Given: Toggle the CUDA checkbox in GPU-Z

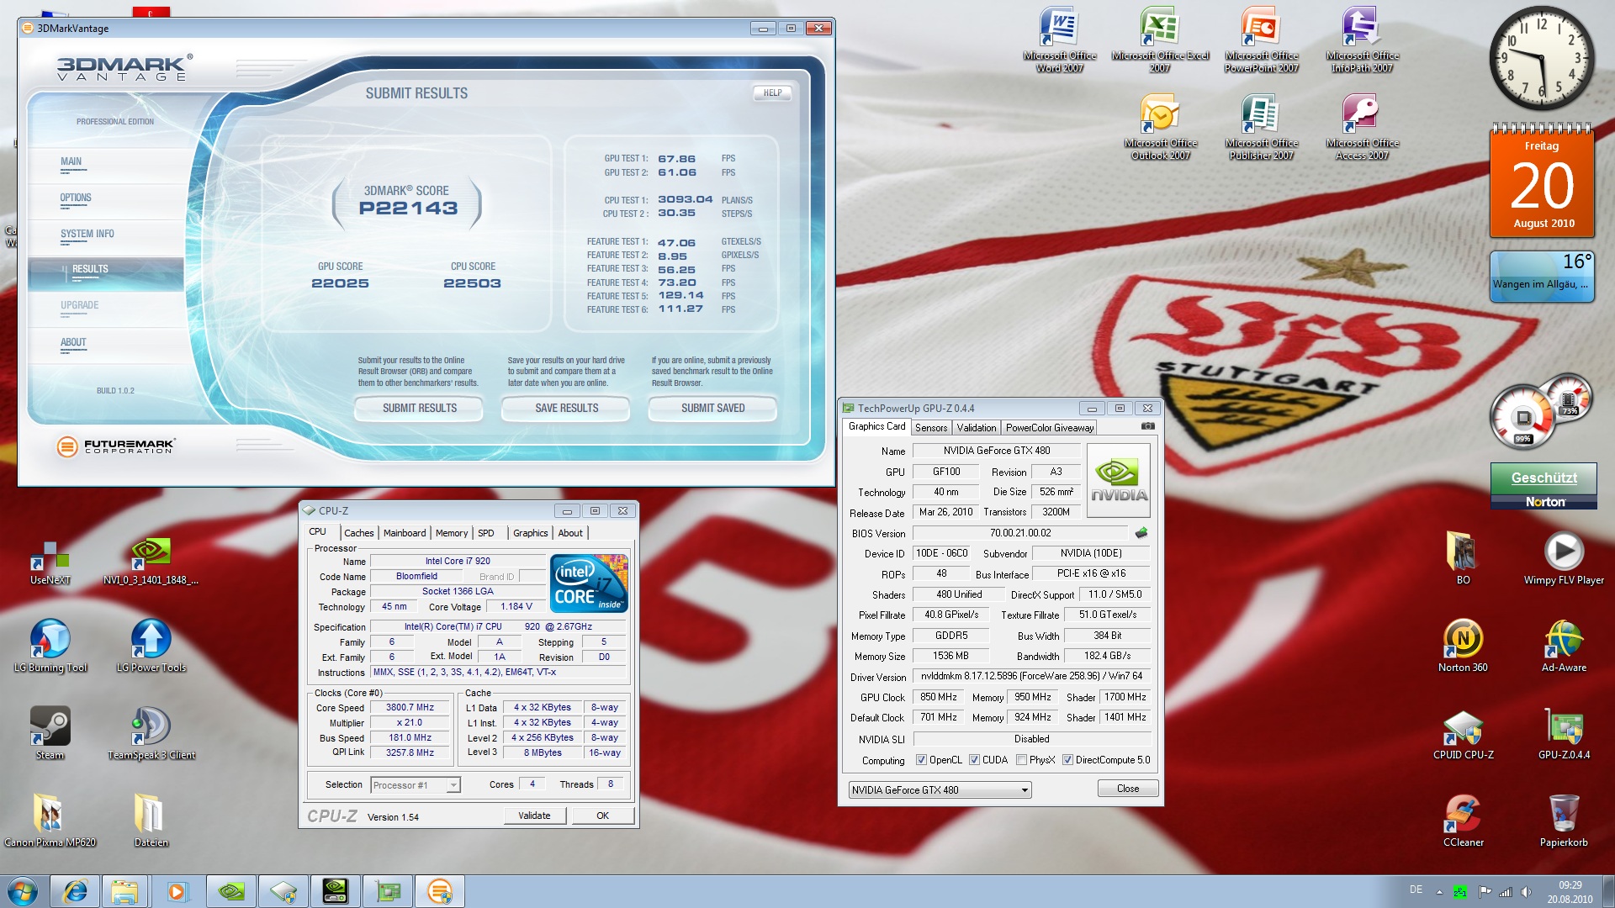Looking at the screenshot, I should click(x=974, y=760).
